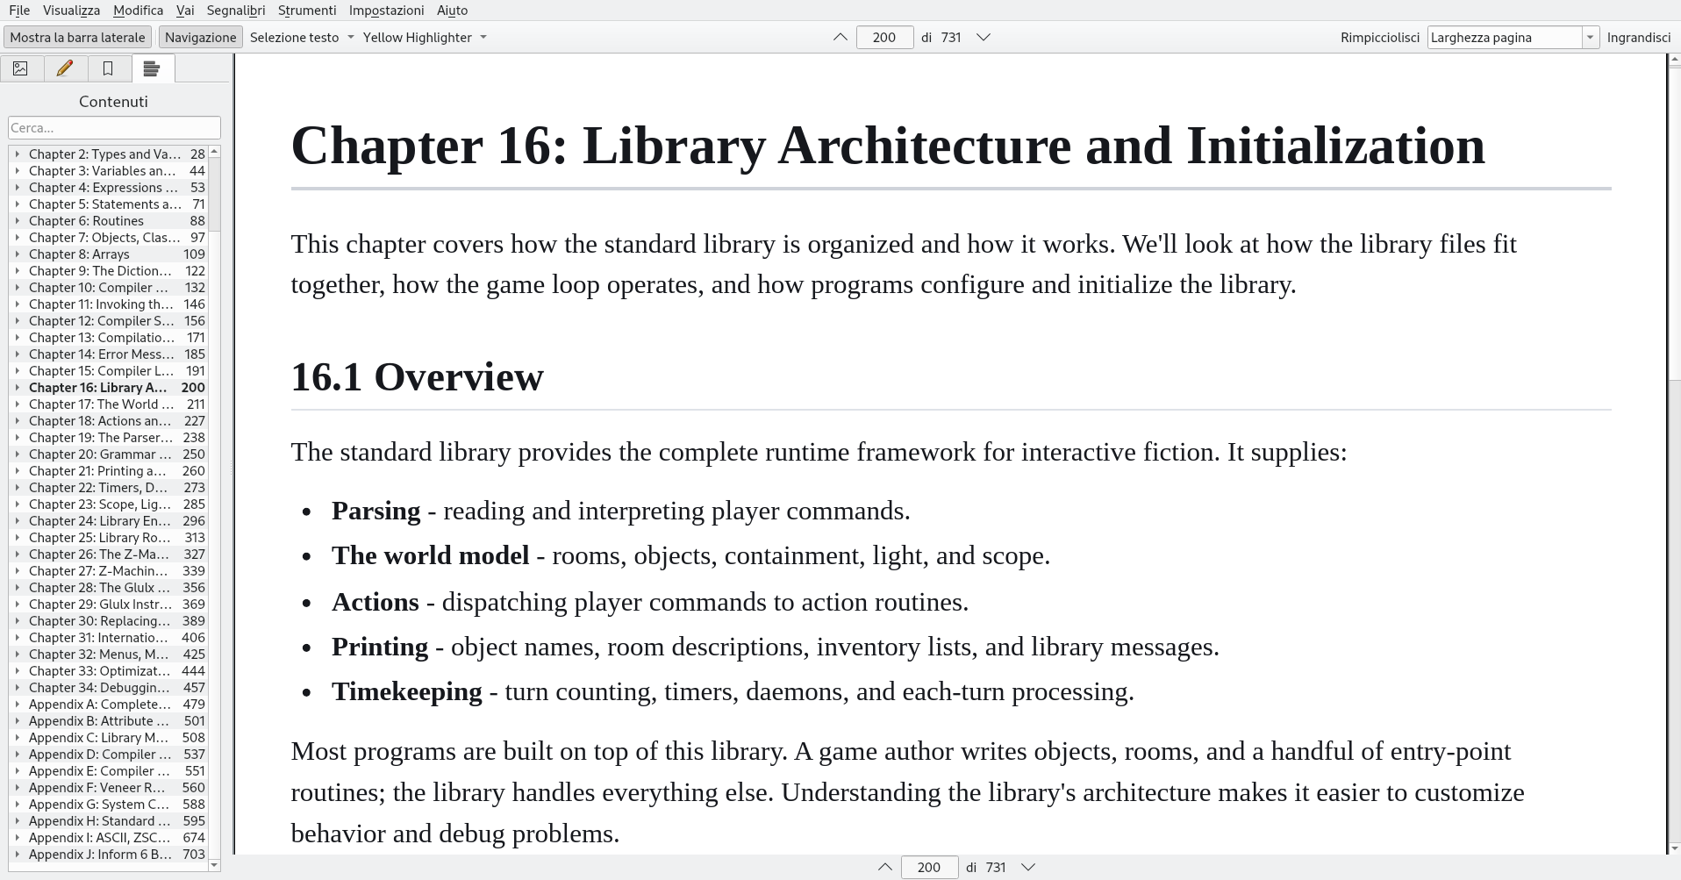This screenshot has height=880, width=1681.
Task: Go to next page with top down arrow
Action: (x=984, y=38)
